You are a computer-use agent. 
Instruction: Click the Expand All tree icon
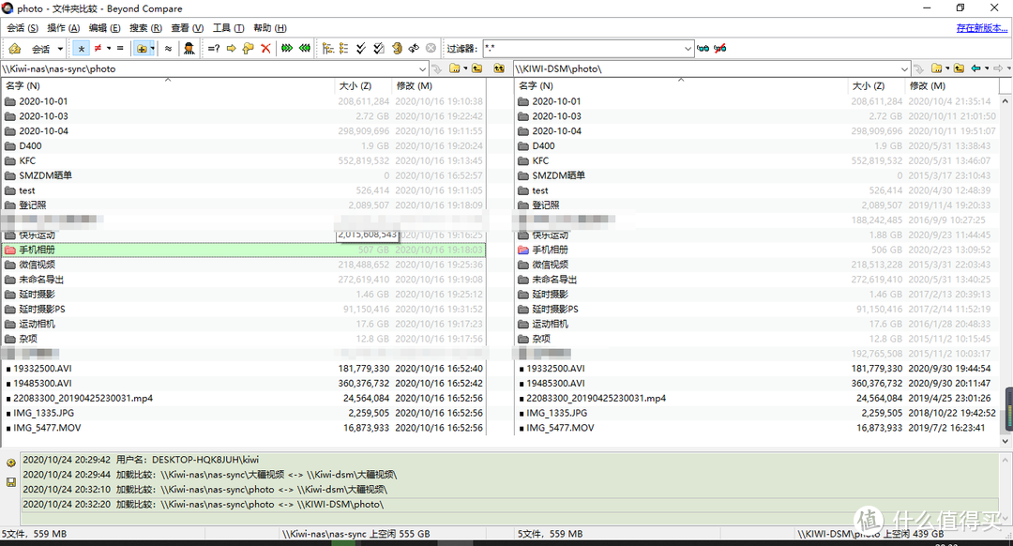(328, 49)
